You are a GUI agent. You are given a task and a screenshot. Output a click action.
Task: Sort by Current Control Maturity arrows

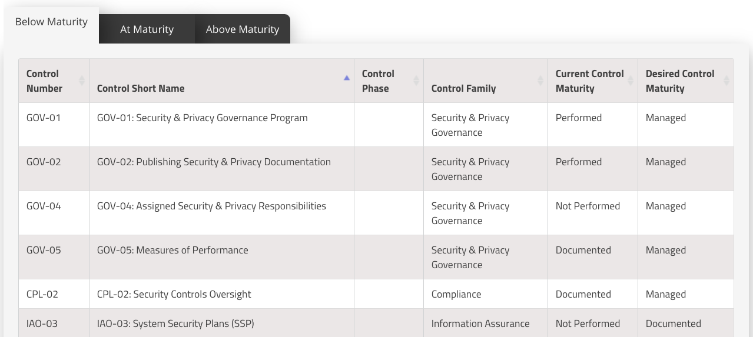pyautogui.click(x=631, y=81)
